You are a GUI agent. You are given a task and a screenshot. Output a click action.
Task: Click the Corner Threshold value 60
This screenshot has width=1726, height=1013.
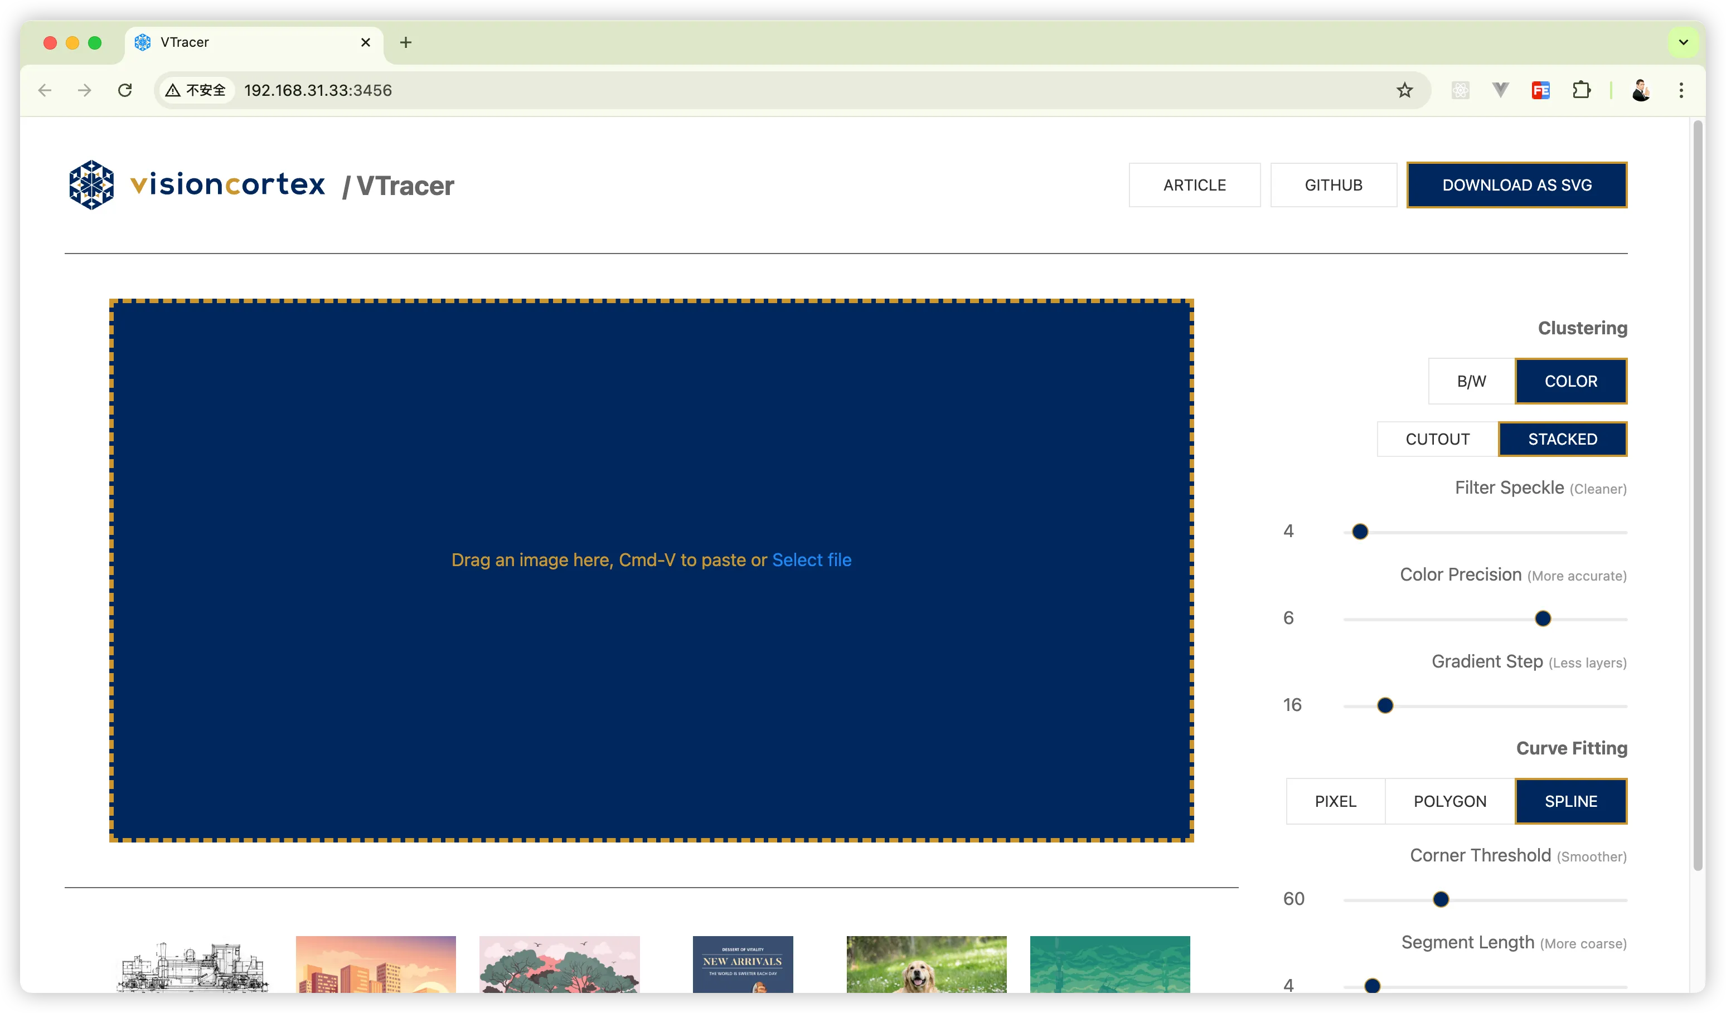click(1293, 899)
